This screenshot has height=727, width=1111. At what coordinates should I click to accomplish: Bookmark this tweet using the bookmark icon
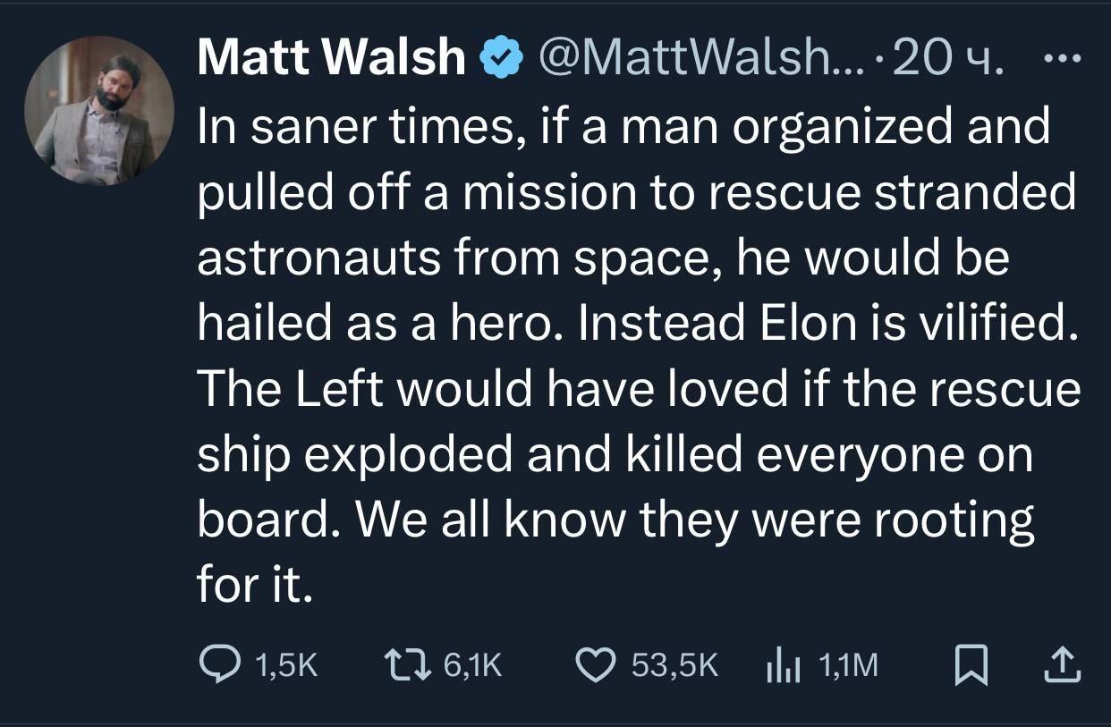(x=968, y=664)
